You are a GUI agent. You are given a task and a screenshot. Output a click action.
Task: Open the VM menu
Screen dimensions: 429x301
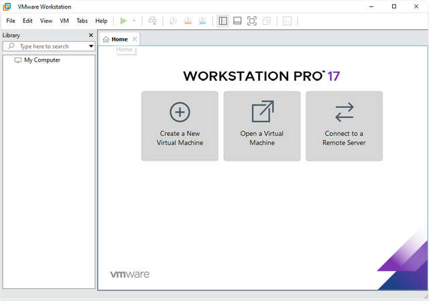tap(64, 21)
